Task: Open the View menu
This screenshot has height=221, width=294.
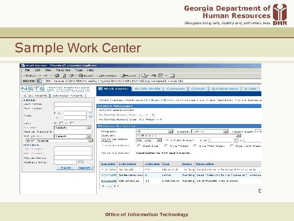Action: (x=48, y=70)
